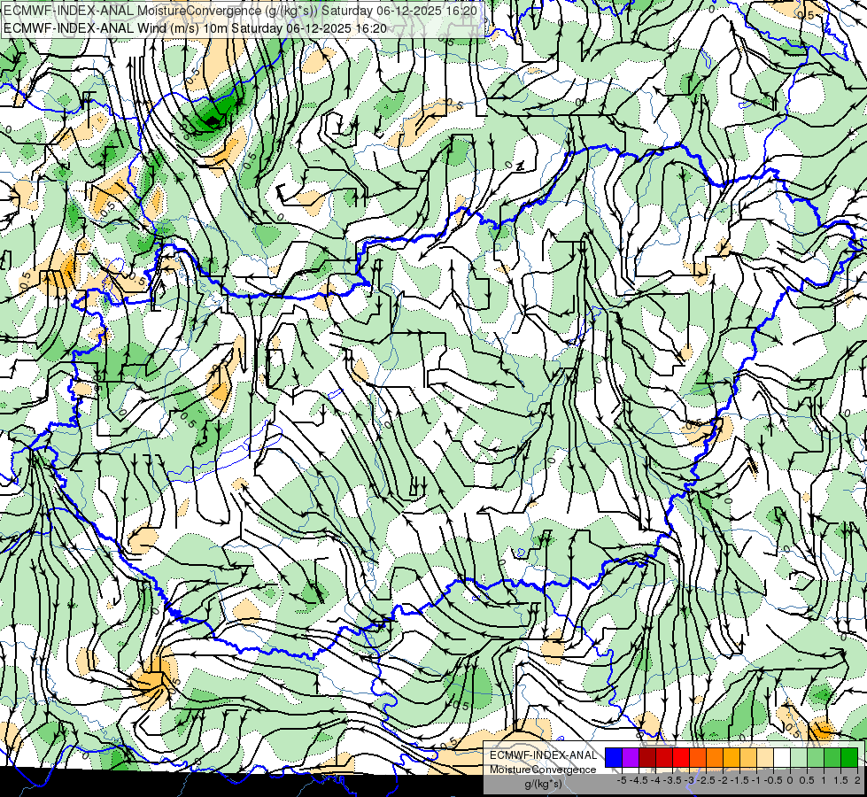Click the dark maroon swatch beside the purple swatch
The image size is (867, 797).
pos(647,757)
